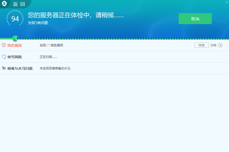229x152 pixels.
Task: Click the Trojan horse icon for virus scan
Action: (x=4, y=68)
